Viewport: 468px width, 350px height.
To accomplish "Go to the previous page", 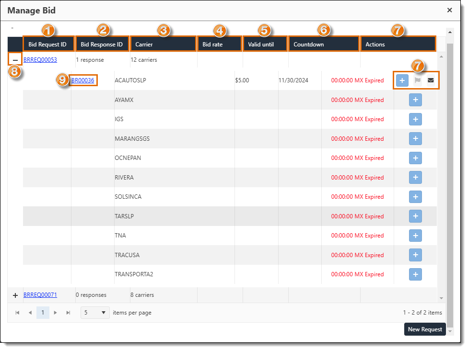I will point(30,313).
